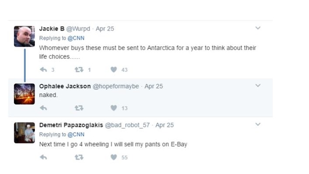Open more options chevron on Demetri's tweet
309x174 pixels.
(258, 124)
